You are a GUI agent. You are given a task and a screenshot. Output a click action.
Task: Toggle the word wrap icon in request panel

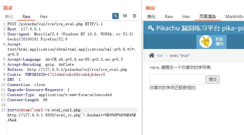coord(116,16)
